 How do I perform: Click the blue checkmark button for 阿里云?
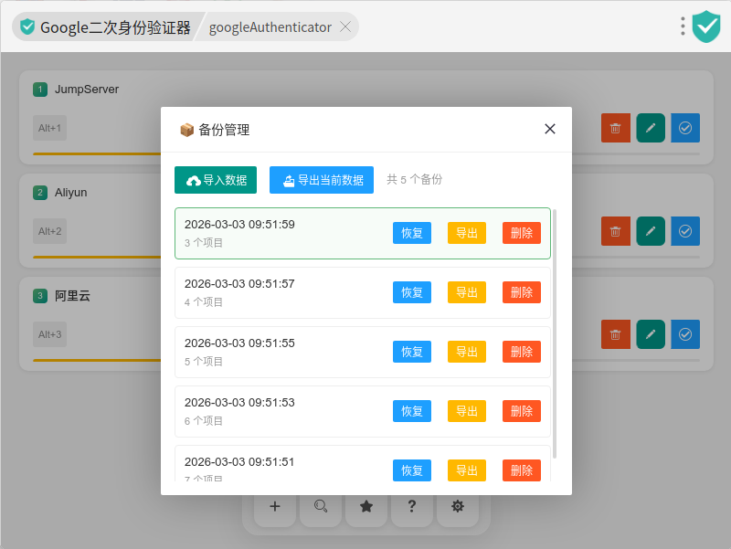(x=685, y=334)
